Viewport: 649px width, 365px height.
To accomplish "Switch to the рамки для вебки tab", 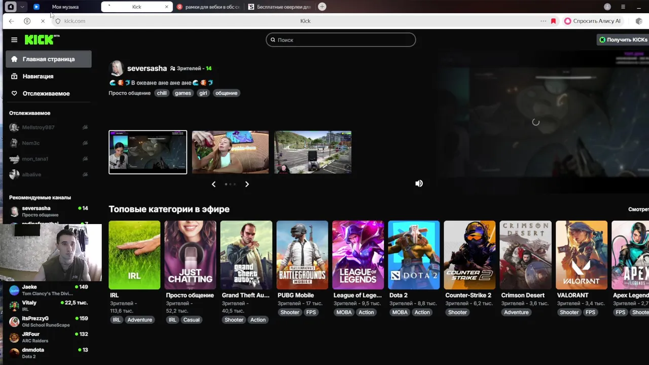I will pyautogui.click(x=208, y=7).
